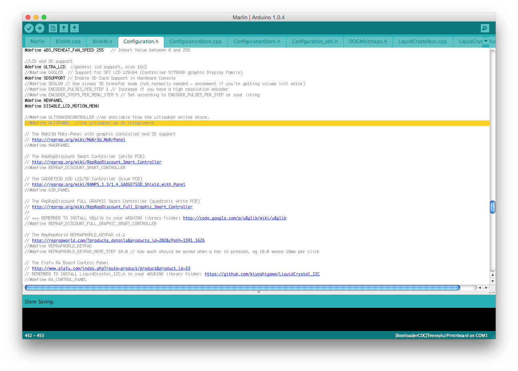Click the '//#define DOGLCD' line
Image resolution: width=518 pixels, height=371 pixels.
point(133,73)
